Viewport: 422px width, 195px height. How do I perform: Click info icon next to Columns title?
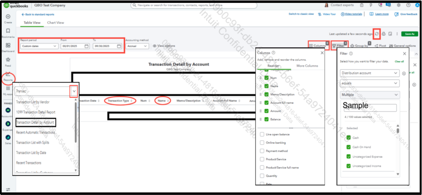tap(273, 53)
